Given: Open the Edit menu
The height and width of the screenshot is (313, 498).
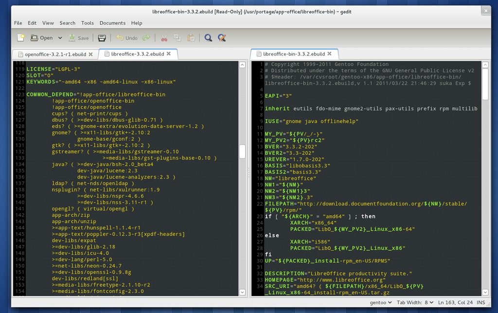Looking at the screenshot, I should point(32,23).
